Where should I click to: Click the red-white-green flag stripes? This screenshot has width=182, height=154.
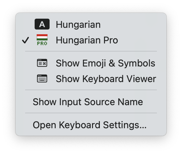(x=42, y=37)
